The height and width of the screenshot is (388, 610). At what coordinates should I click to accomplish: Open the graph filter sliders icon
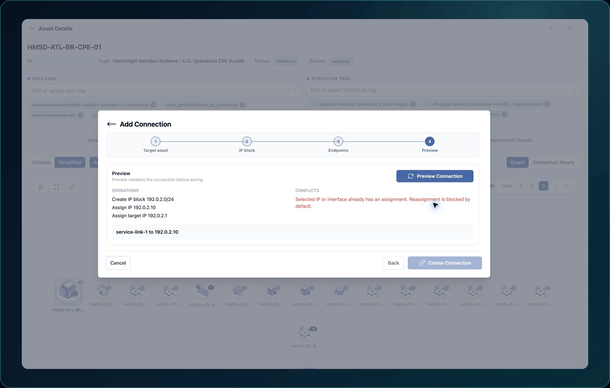tap(41, 187)
